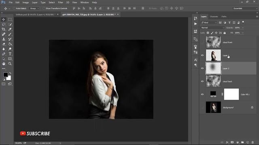Open the Image menu
Image resolution: width=259 pixels, height=145 pixels.
coord(25,2)
